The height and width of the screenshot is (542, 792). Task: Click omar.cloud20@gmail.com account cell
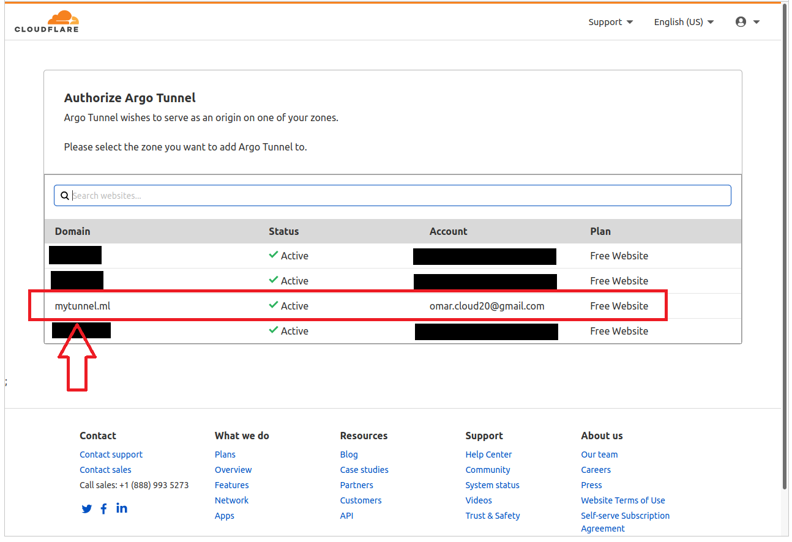487,306
